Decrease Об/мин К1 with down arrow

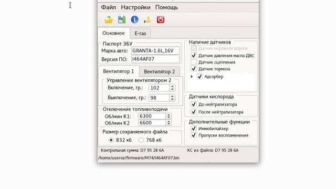click(169, 118)
